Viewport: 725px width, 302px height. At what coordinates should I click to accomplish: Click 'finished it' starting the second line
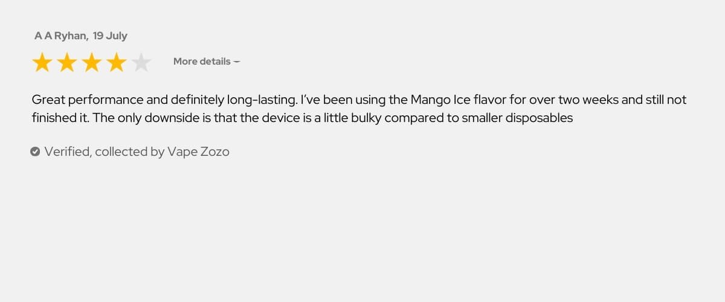pos(60,118)
